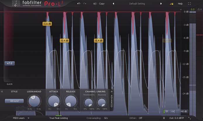Viewport: 203px width, 121px height.
Task: Open the Default Setting preset menu
Action: (x=137, y=3)
